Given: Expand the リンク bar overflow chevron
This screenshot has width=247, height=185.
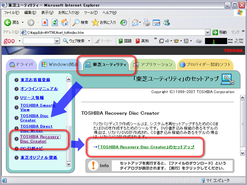Looking at the screenshot, I should [243, 31].
